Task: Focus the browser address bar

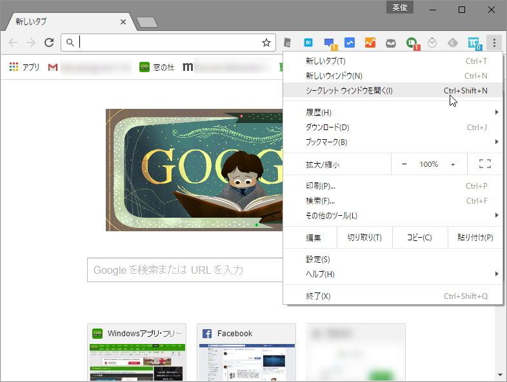Action: 168,43
